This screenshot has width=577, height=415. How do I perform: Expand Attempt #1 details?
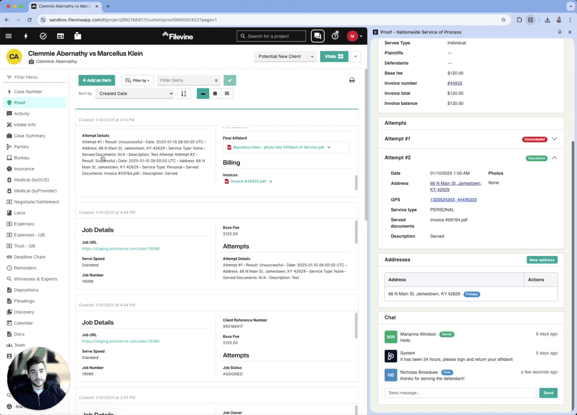pyautogui.click(x=554, y=139)
